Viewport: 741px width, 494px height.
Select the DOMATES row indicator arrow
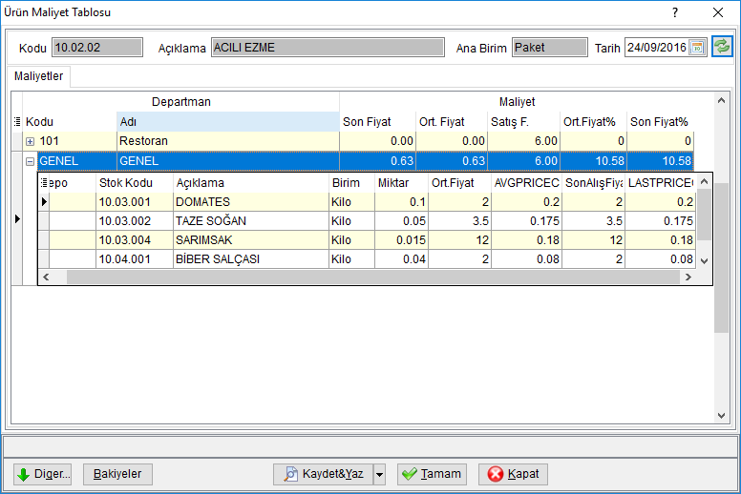tap(44, 202)
